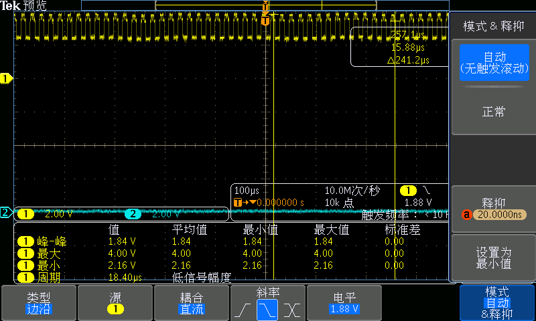This screenshot has height=321, width=536.
Task: Click the channel badge on 最大 row
Action: coord(25,253)
